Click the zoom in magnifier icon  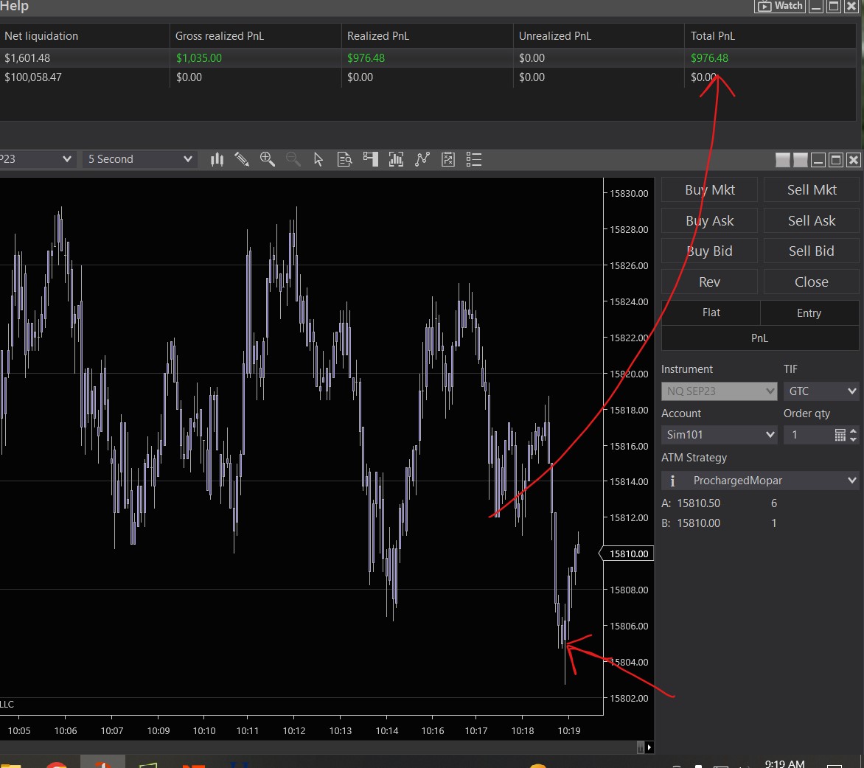(x=268, y=159)
